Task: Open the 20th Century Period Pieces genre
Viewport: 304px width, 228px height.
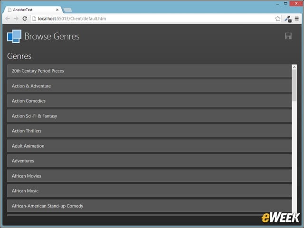Action: (x=149, y=71)
